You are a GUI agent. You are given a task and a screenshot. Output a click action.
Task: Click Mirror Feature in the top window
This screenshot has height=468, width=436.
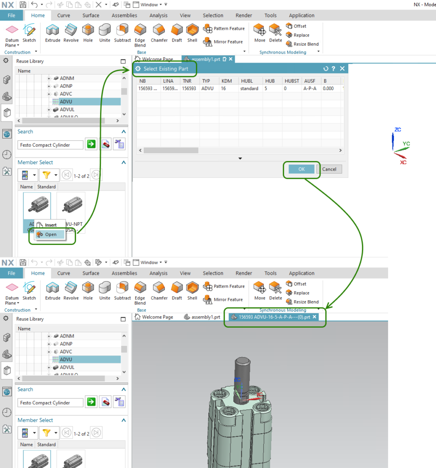223,42
